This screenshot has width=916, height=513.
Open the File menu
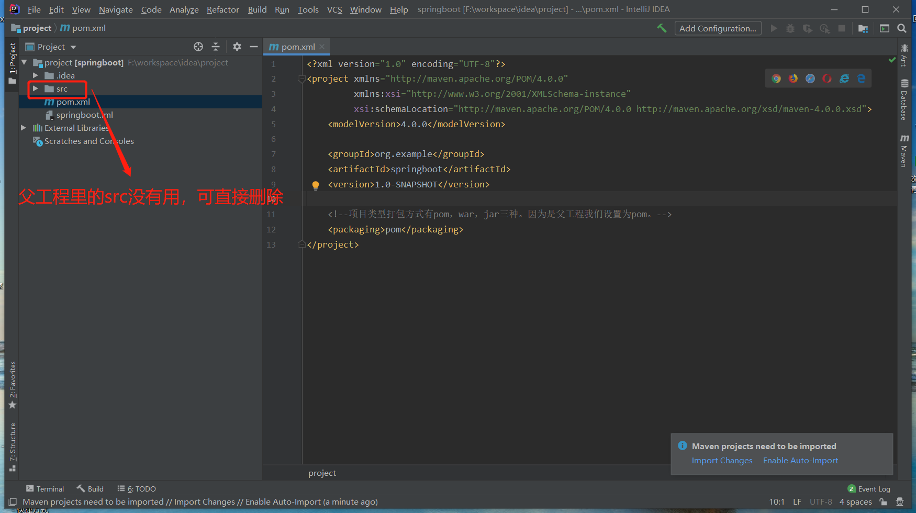coord(34,9)
